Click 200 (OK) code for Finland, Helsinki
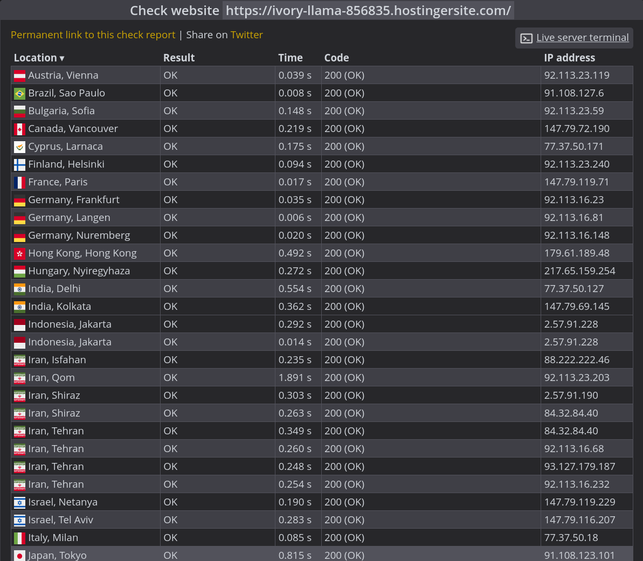The width and height of the screenshot is (643, 561). point(344,164)
